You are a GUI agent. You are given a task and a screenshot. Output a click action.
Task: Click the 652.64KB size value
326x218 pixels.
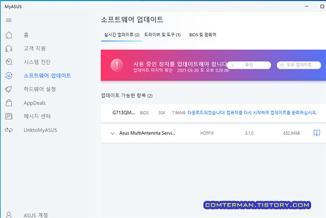(x=292, y=133)
